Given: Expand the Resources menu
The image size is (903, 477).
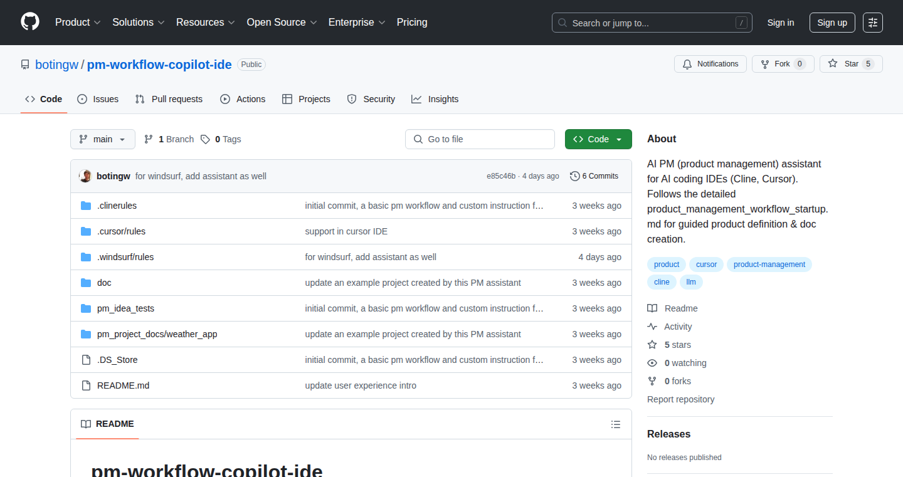Looking at the screenshot, I should tap(206, 22).
